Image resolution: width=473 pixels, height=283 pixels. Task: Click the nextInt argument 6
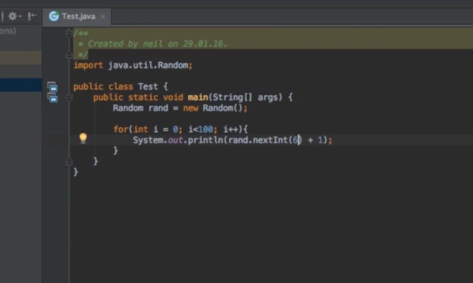pyautogui.click(x=295, y=140)
